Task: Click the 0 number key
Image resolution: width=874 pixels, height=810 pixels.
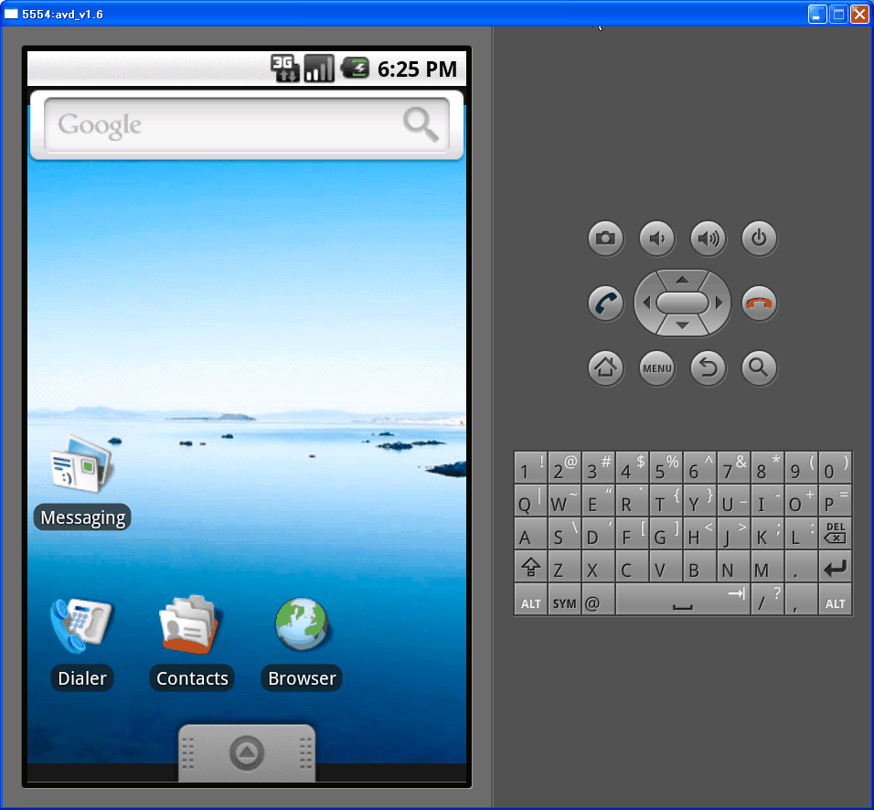Action: pyautogui.click(x=835, y=467)
